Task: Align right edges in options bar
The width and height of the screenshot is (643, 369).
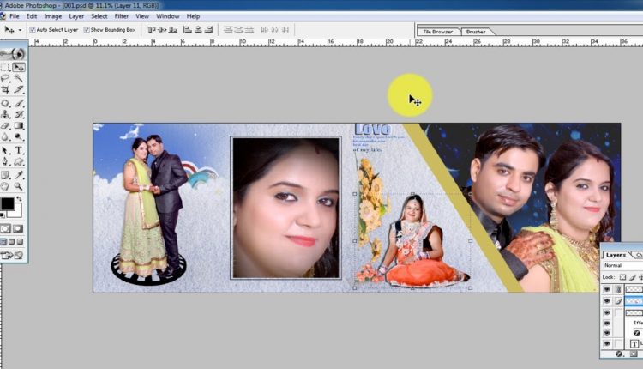Action: pyautogui.click(x=208, y=29)
